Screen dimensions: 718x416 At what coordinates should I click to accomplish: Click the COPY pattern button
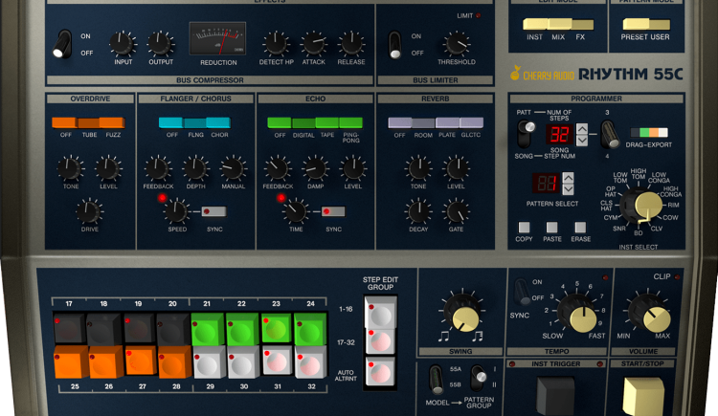[524, 228]
